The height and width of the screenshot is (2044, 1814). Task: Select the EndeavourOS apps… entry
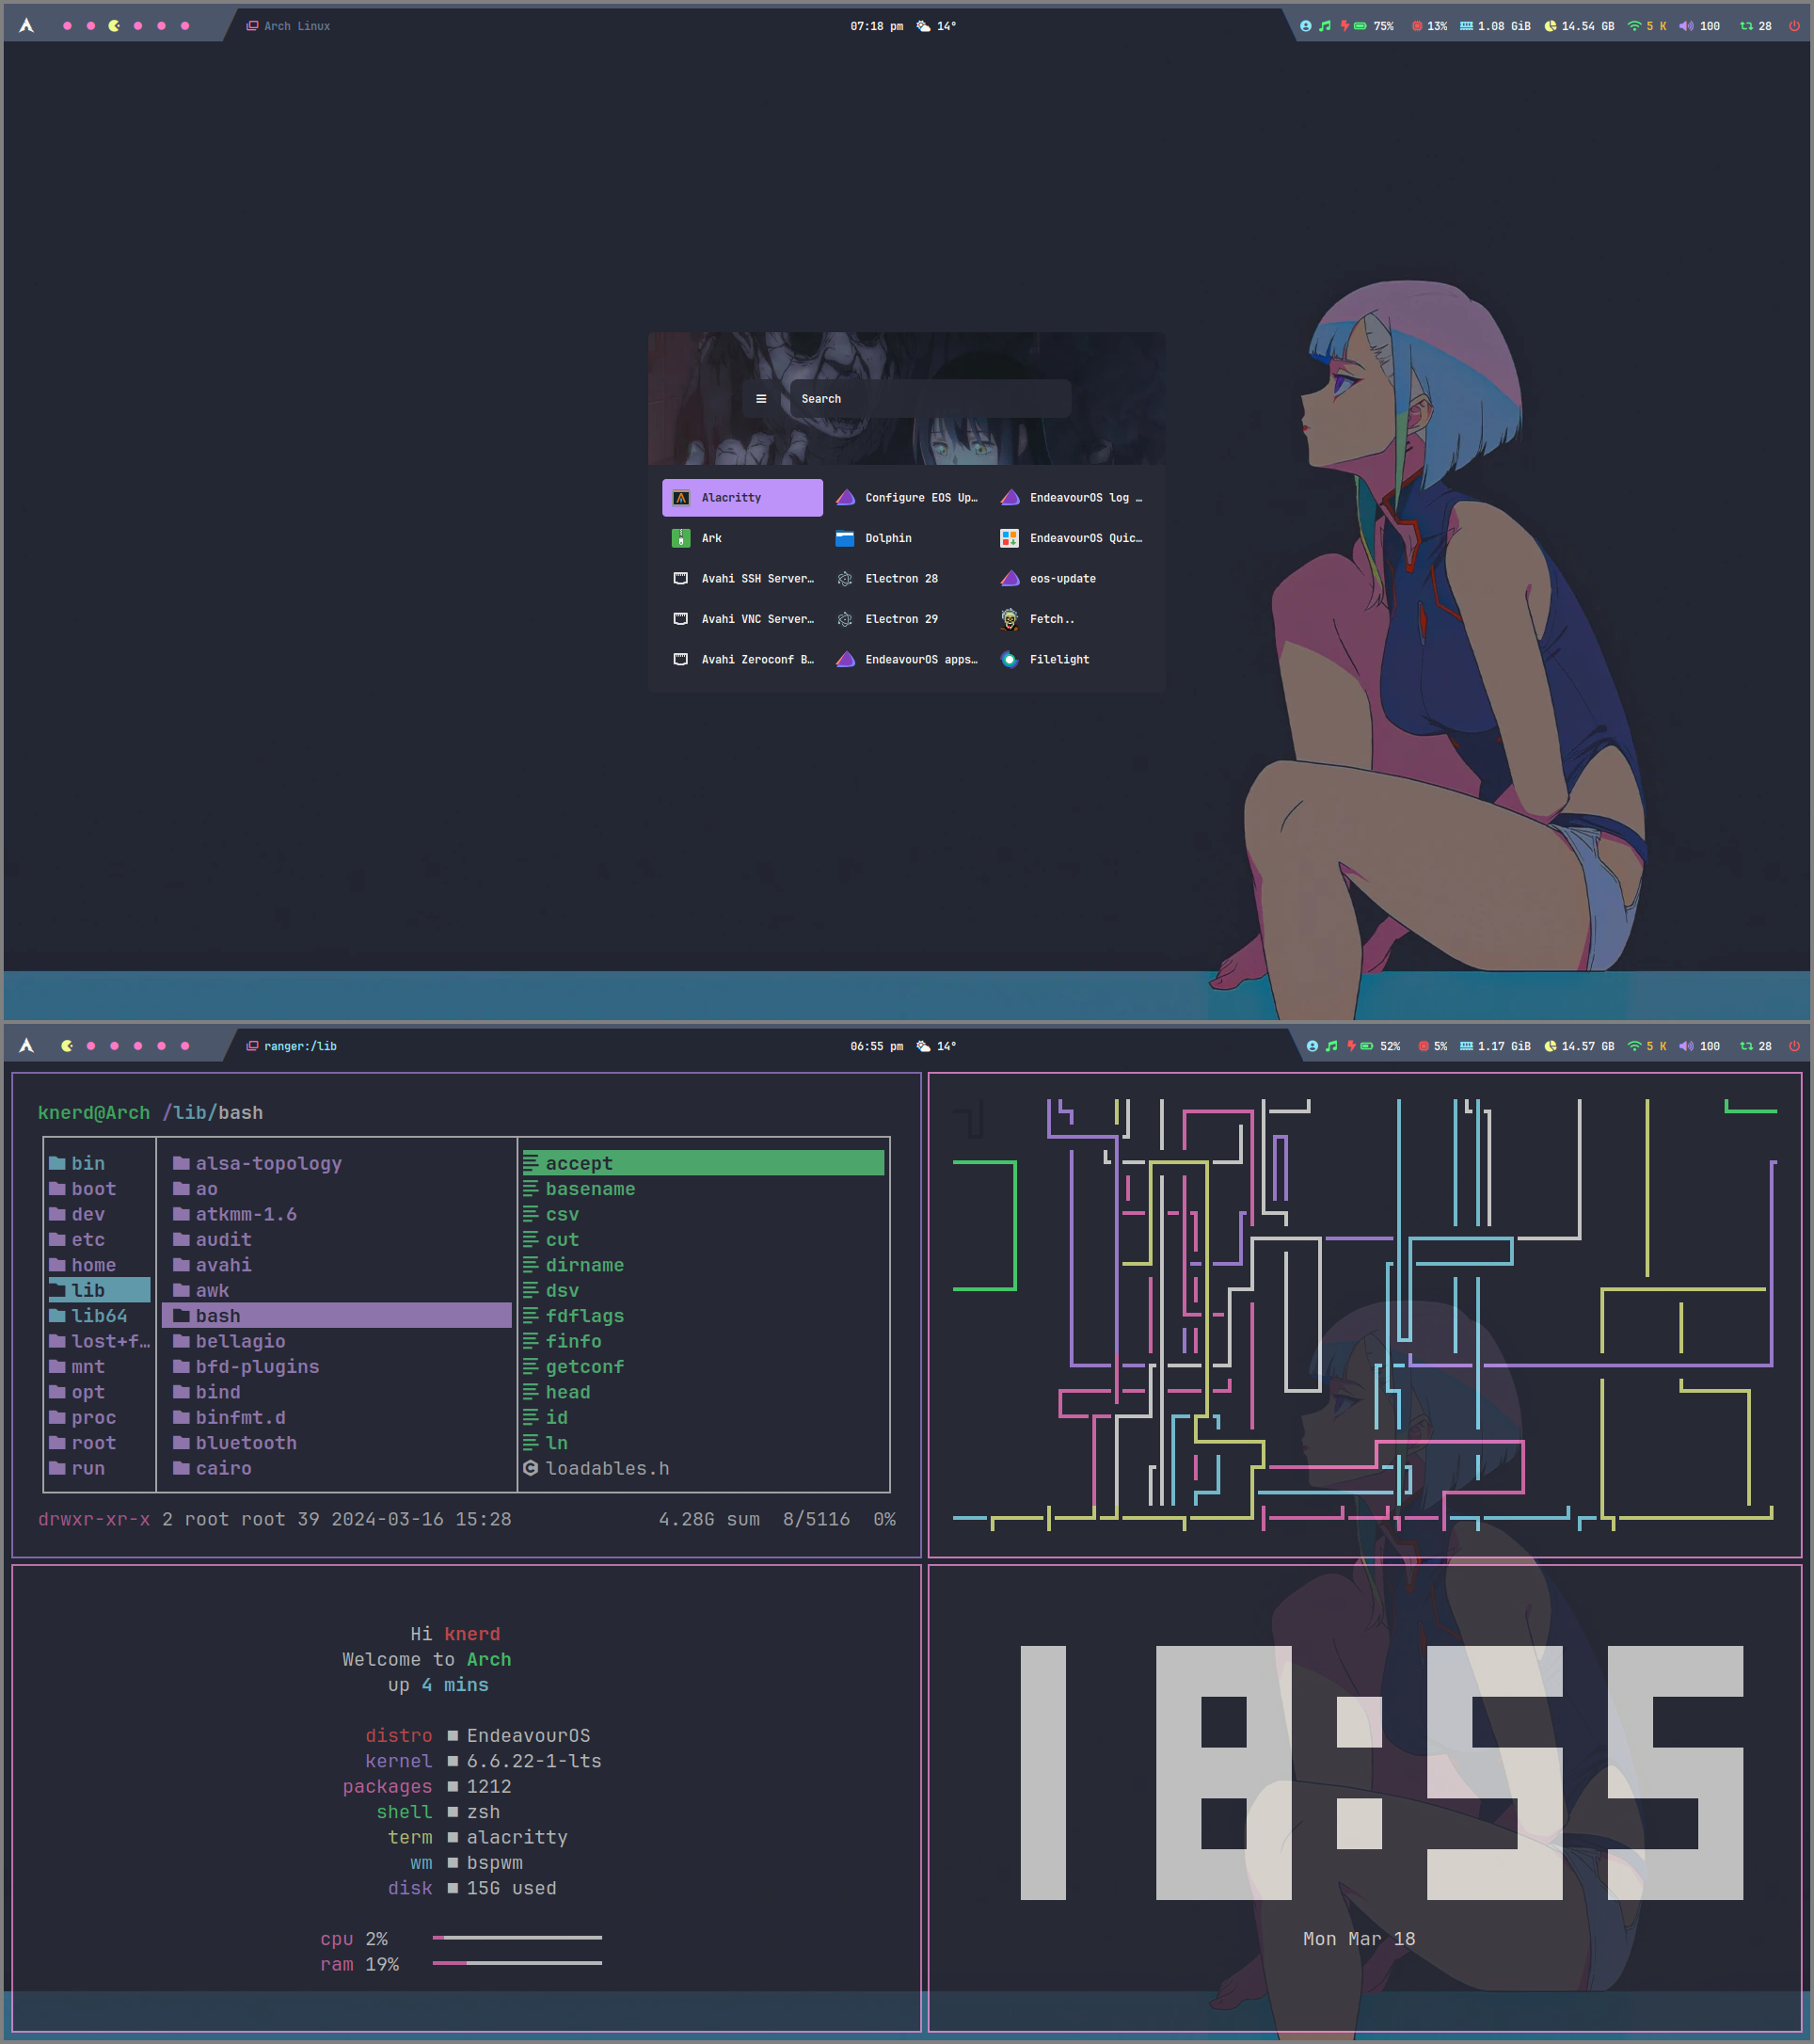[x=906, y=659]
